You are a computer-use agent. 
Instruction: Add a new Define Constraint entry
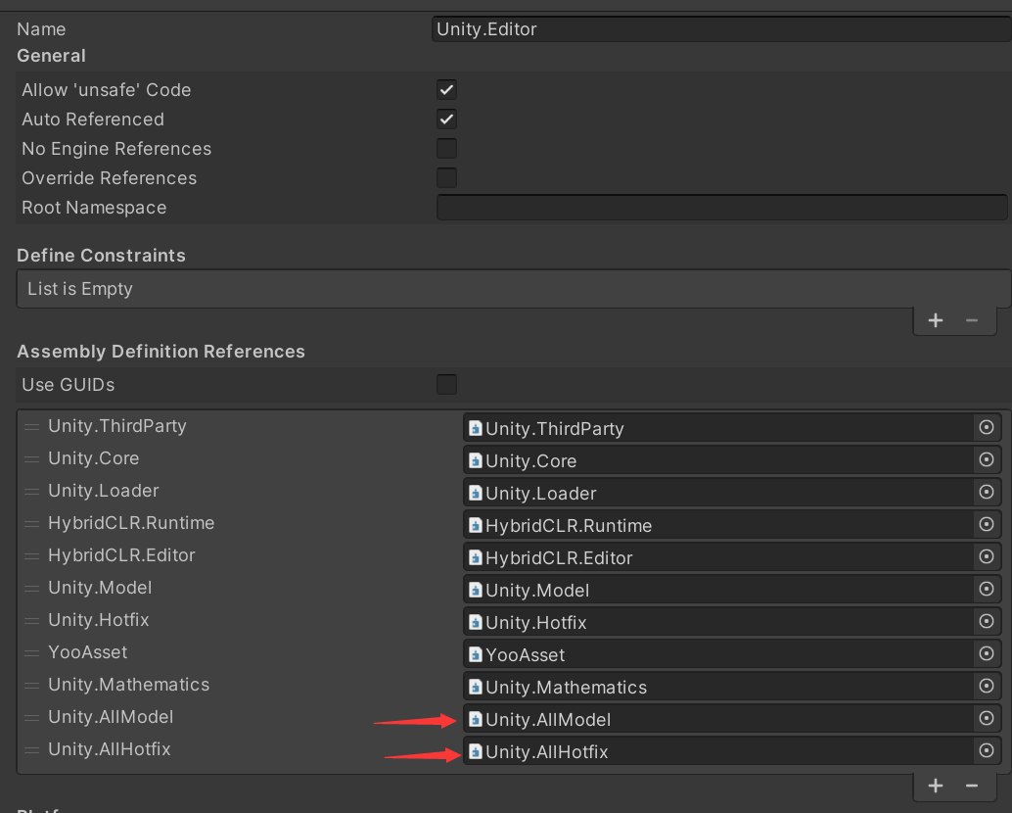point(936,320)
